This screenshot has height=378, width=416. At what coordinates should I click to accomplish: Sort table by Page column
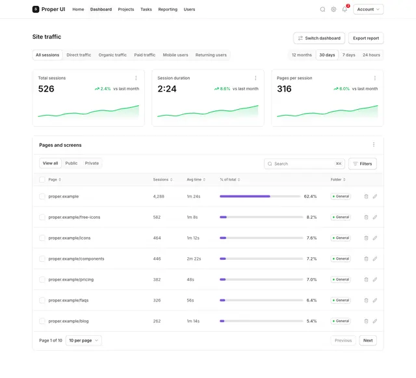55,179
